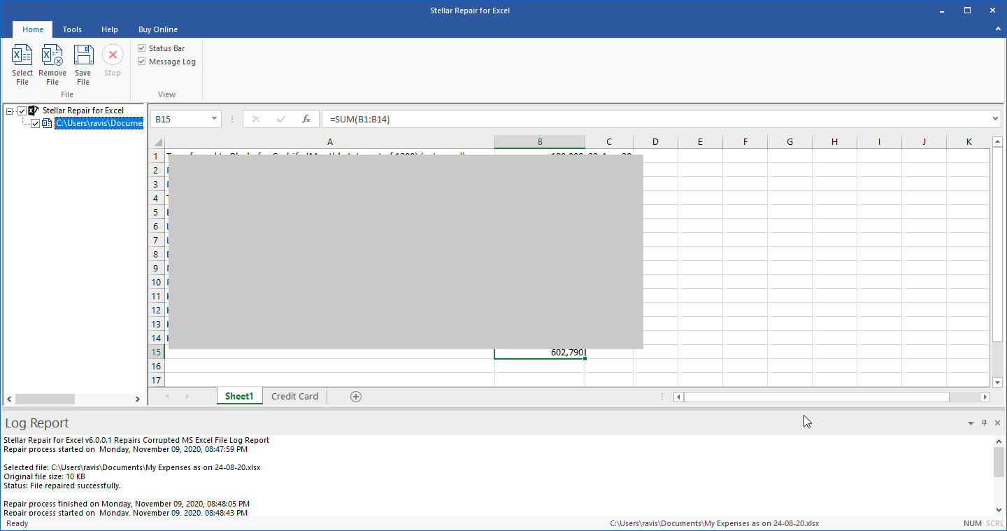Click the fx insert function icon

tap(306, 120)
